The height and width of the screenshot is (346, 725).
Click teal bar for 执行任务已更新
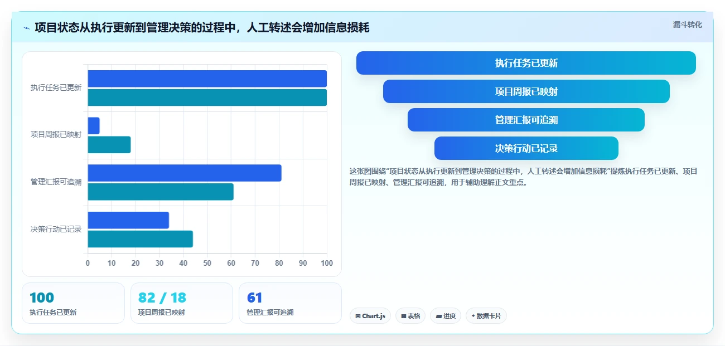point(207,98)
